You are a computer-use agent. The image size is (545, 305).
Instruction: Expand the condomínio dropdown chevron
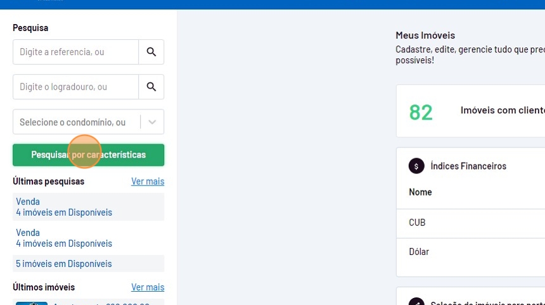152,122
